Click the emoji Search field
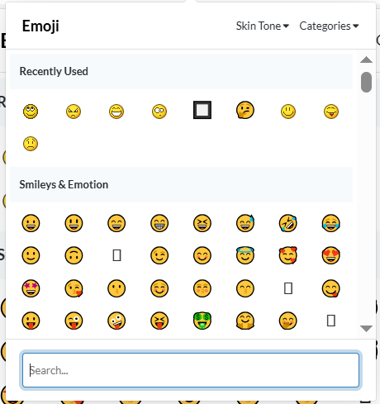The width and height of the screenshot is (380, 404). tap(191, 370)
